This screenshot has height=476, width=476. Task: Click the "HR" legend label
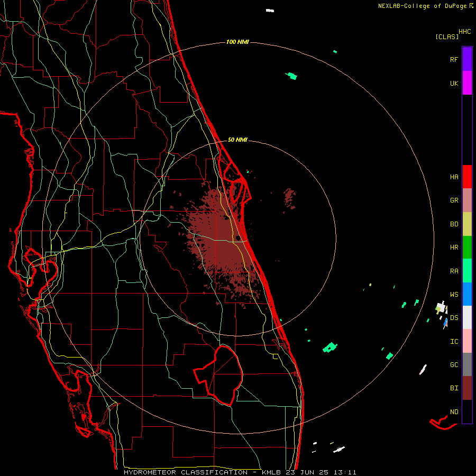454,248
